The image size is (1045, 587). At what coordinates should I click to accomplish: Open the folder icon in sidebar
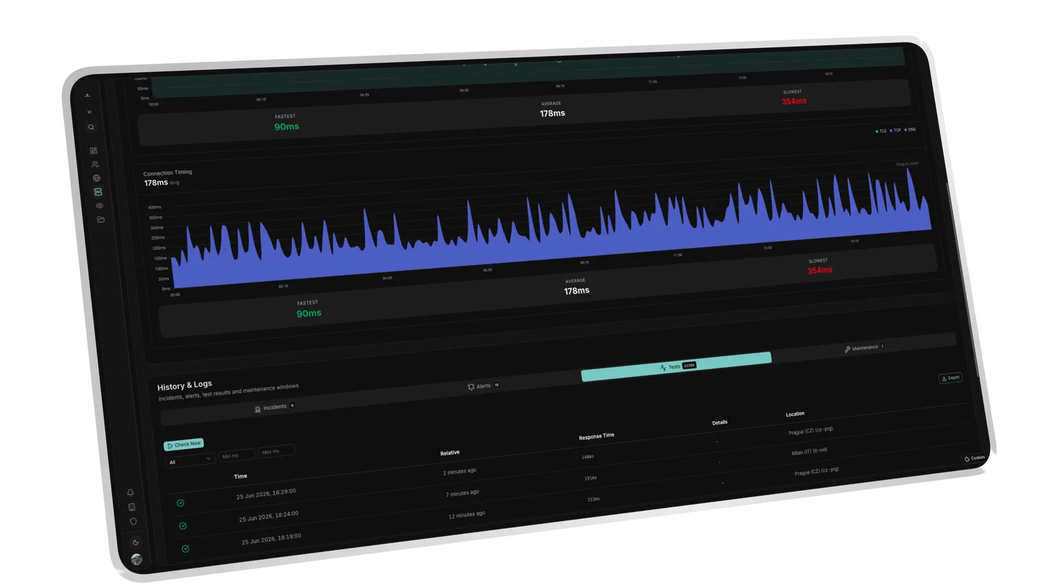[x=101, y=220]
